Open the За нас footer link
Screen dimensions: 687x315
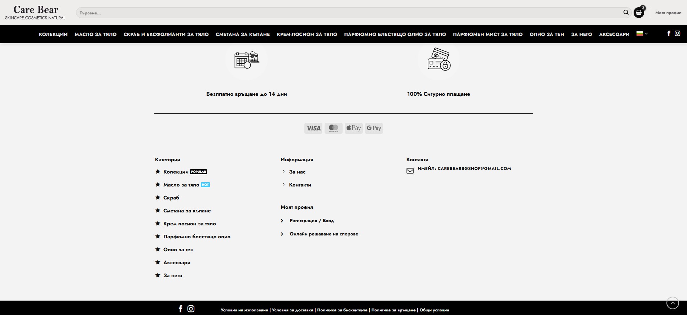click(297, 172)
